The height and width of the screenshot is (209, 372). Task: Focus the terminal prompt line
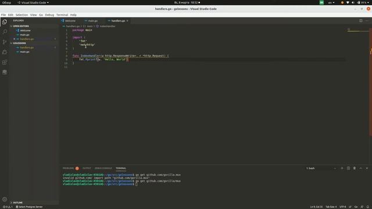pyautogui.click(x=100, y=184)
